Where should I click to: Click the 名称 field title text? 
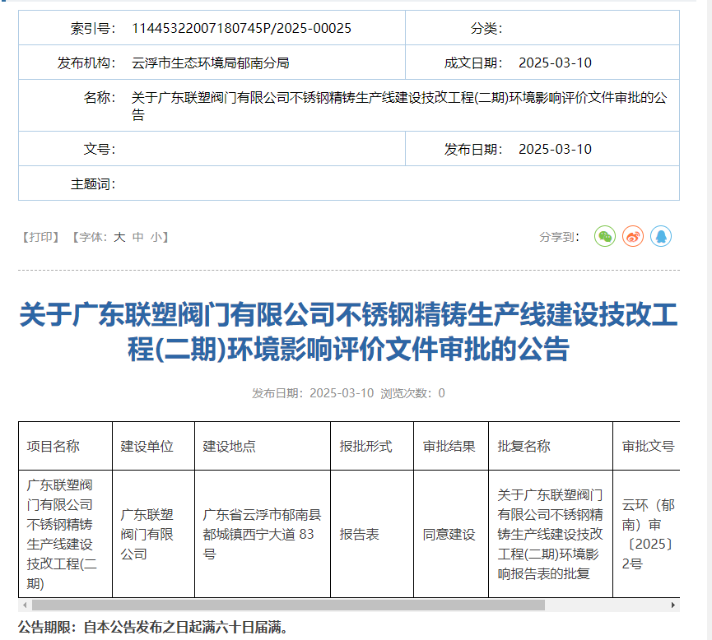399,106
